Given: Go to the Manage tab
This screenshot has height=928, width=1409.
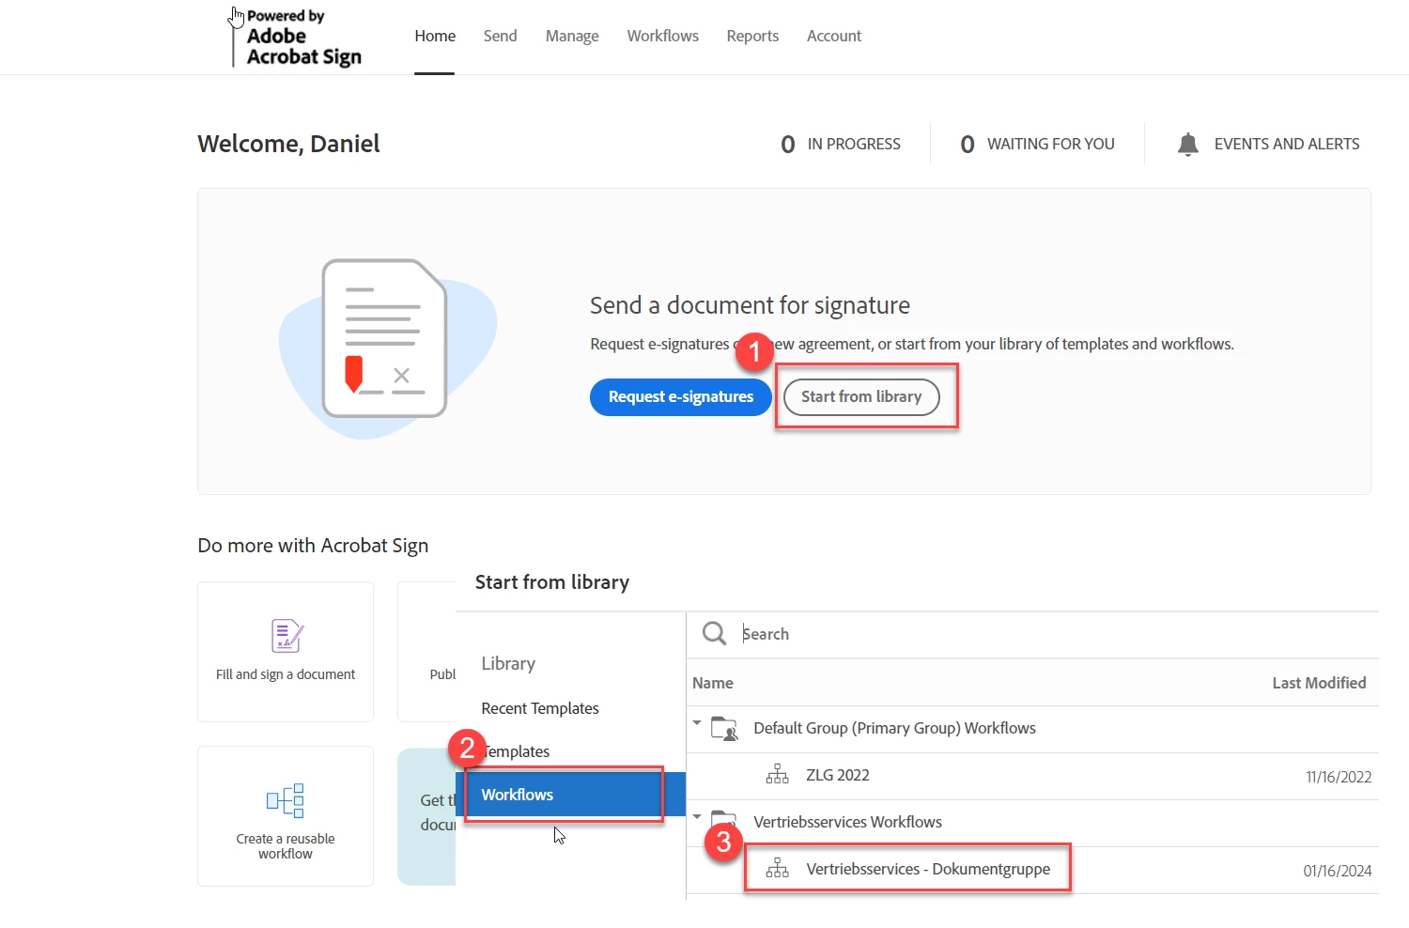Looking at the screenshot, I should tap(572, 36).
